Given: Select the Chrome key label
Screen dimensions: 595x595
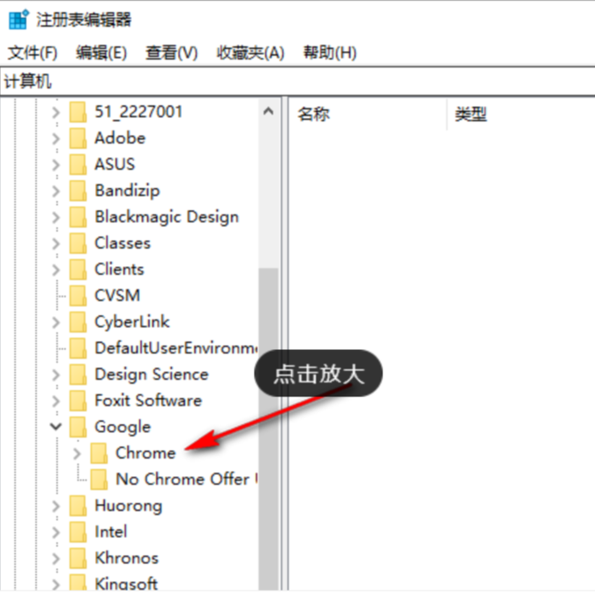Looking at the screenshot, I should [x=146, y=453].
